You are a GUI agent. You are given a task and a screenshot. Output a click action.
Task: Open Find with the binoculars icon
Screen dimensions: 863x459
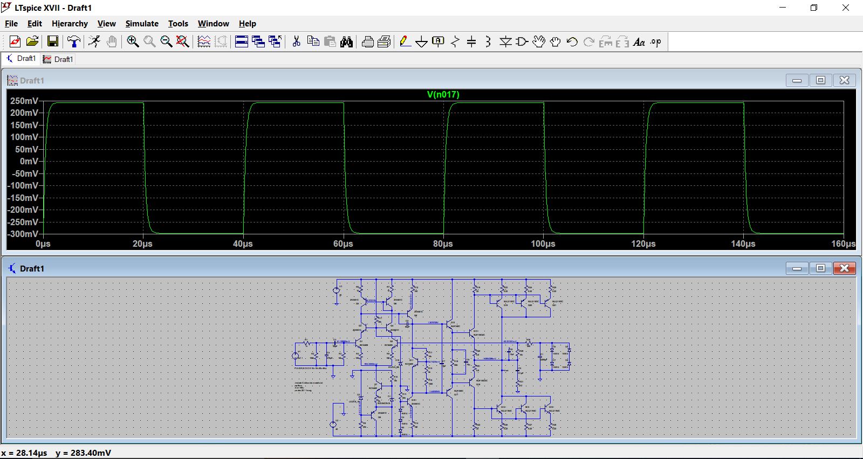pos(347,41)
